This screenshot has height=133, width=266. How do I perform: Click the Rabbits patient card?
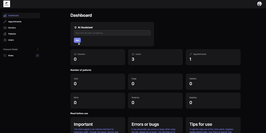click(213, 82)
